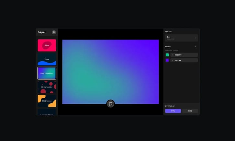The height and width of the screenshot is (141, 235).
Task: Download the image as PNG
Action: point(190,111)
